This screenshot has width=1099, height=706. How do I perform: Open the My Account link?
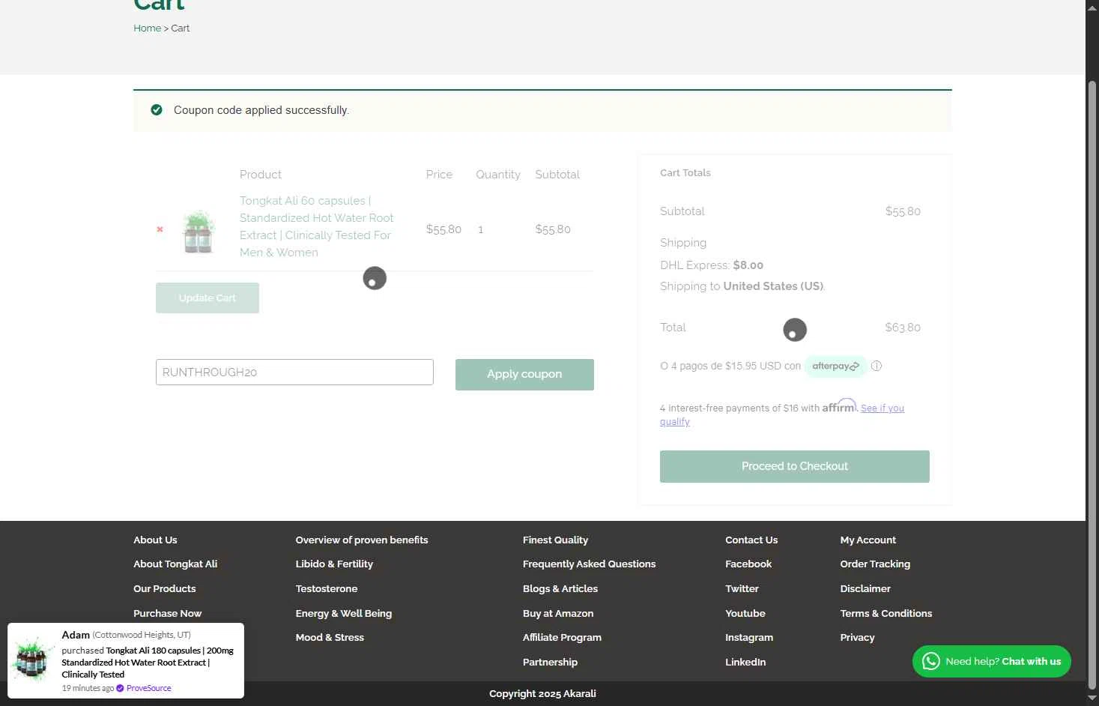[868, 540]
